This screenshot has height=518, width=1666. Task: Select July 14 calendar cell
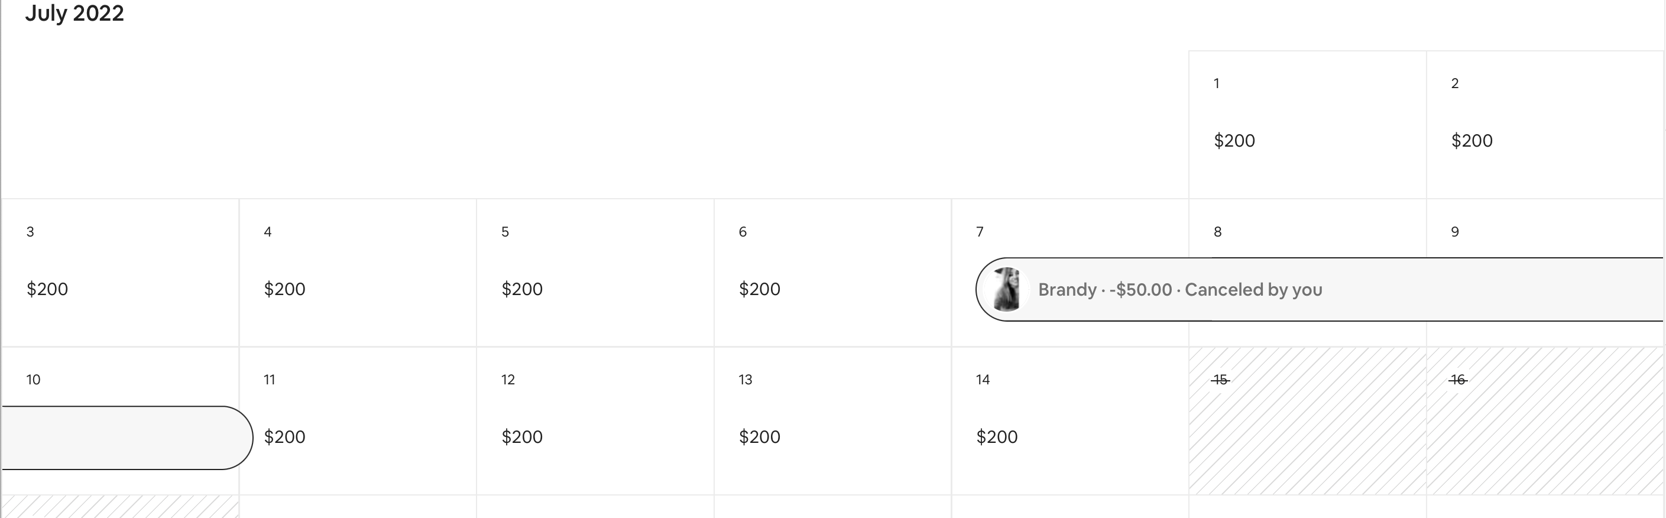[1069, 420]
